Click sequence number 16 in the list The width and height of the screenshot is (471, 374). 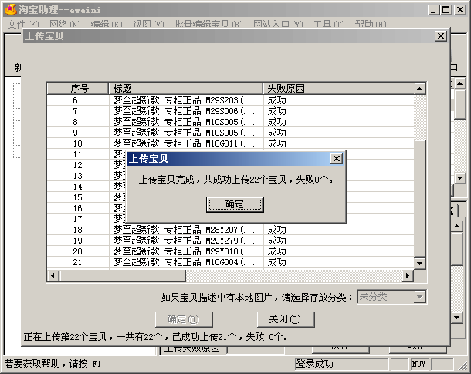pos(77,208)
